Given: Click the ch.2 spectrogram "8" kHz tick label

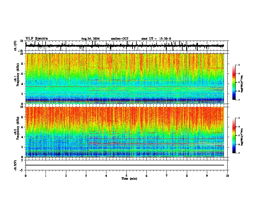Looking at the screenshot, I should [x=22, y=117].
